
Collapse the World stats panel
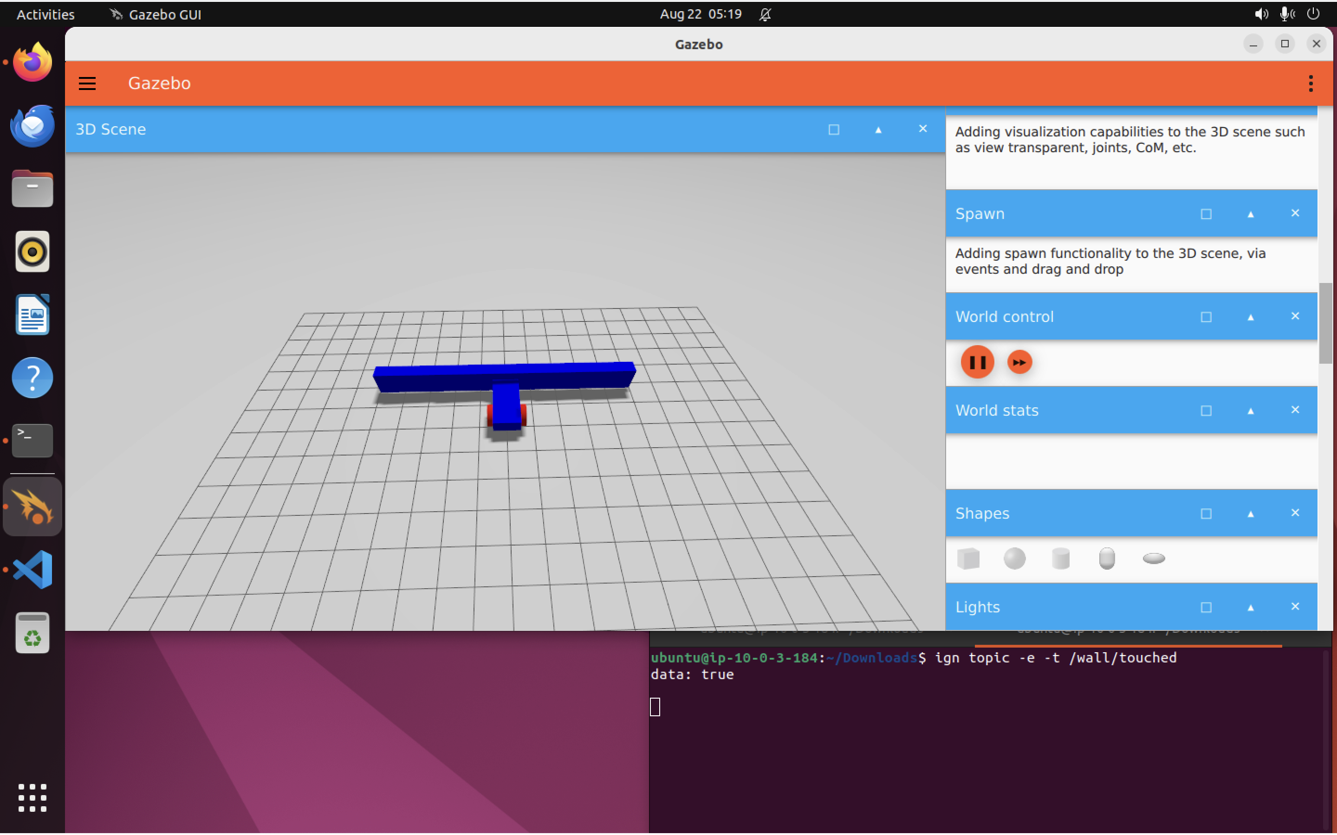(1250, 411)
